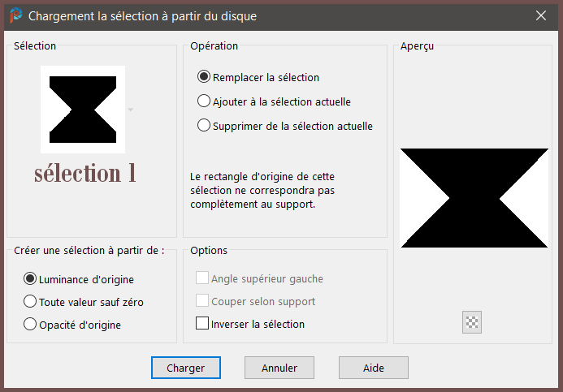Screen dimensions: 563x392
Task: Open help via Aide button
Action: [x=374, y=368]
